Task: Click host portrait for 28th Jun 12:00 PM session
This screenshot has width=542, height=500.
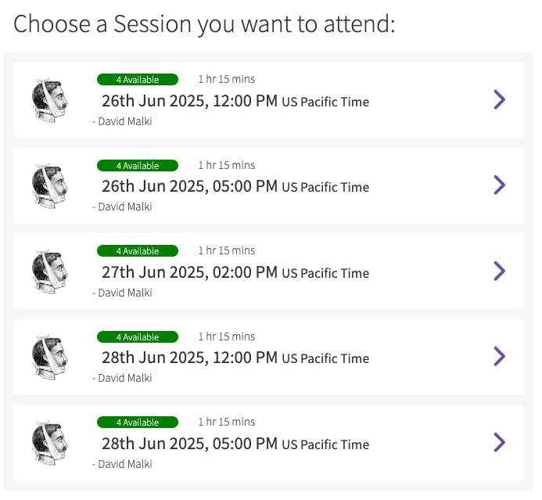Action: (49, 357)
